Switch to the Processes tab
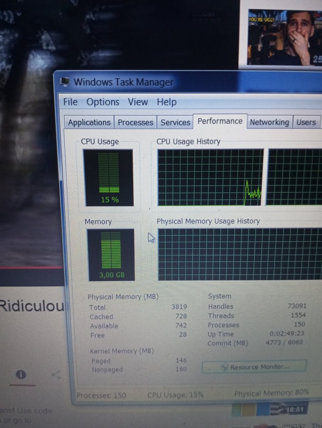Image resolution: width=322 pixels, height=428 pixels. (135, 123)
